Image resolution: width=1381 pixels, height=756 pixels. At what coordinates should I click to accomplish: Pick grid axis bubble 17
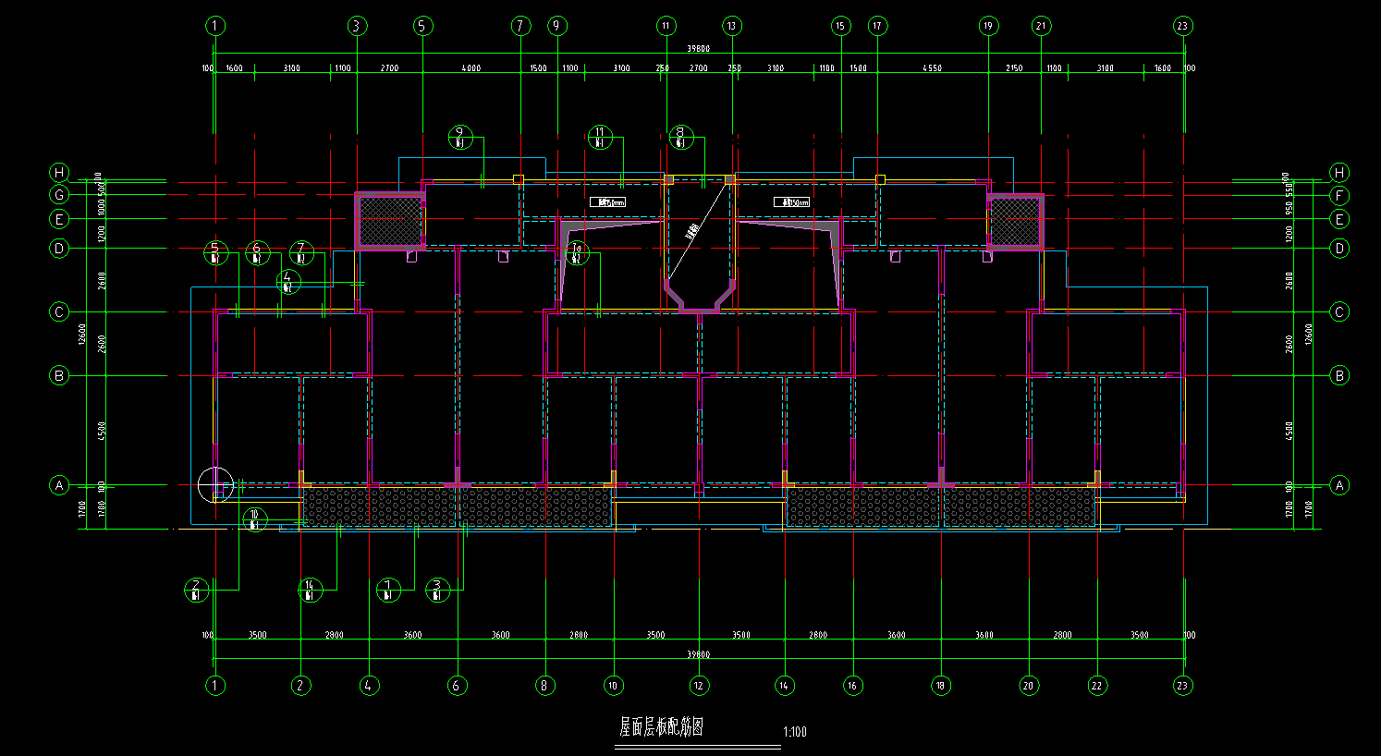pyautogui.click(x=877, y=26)
